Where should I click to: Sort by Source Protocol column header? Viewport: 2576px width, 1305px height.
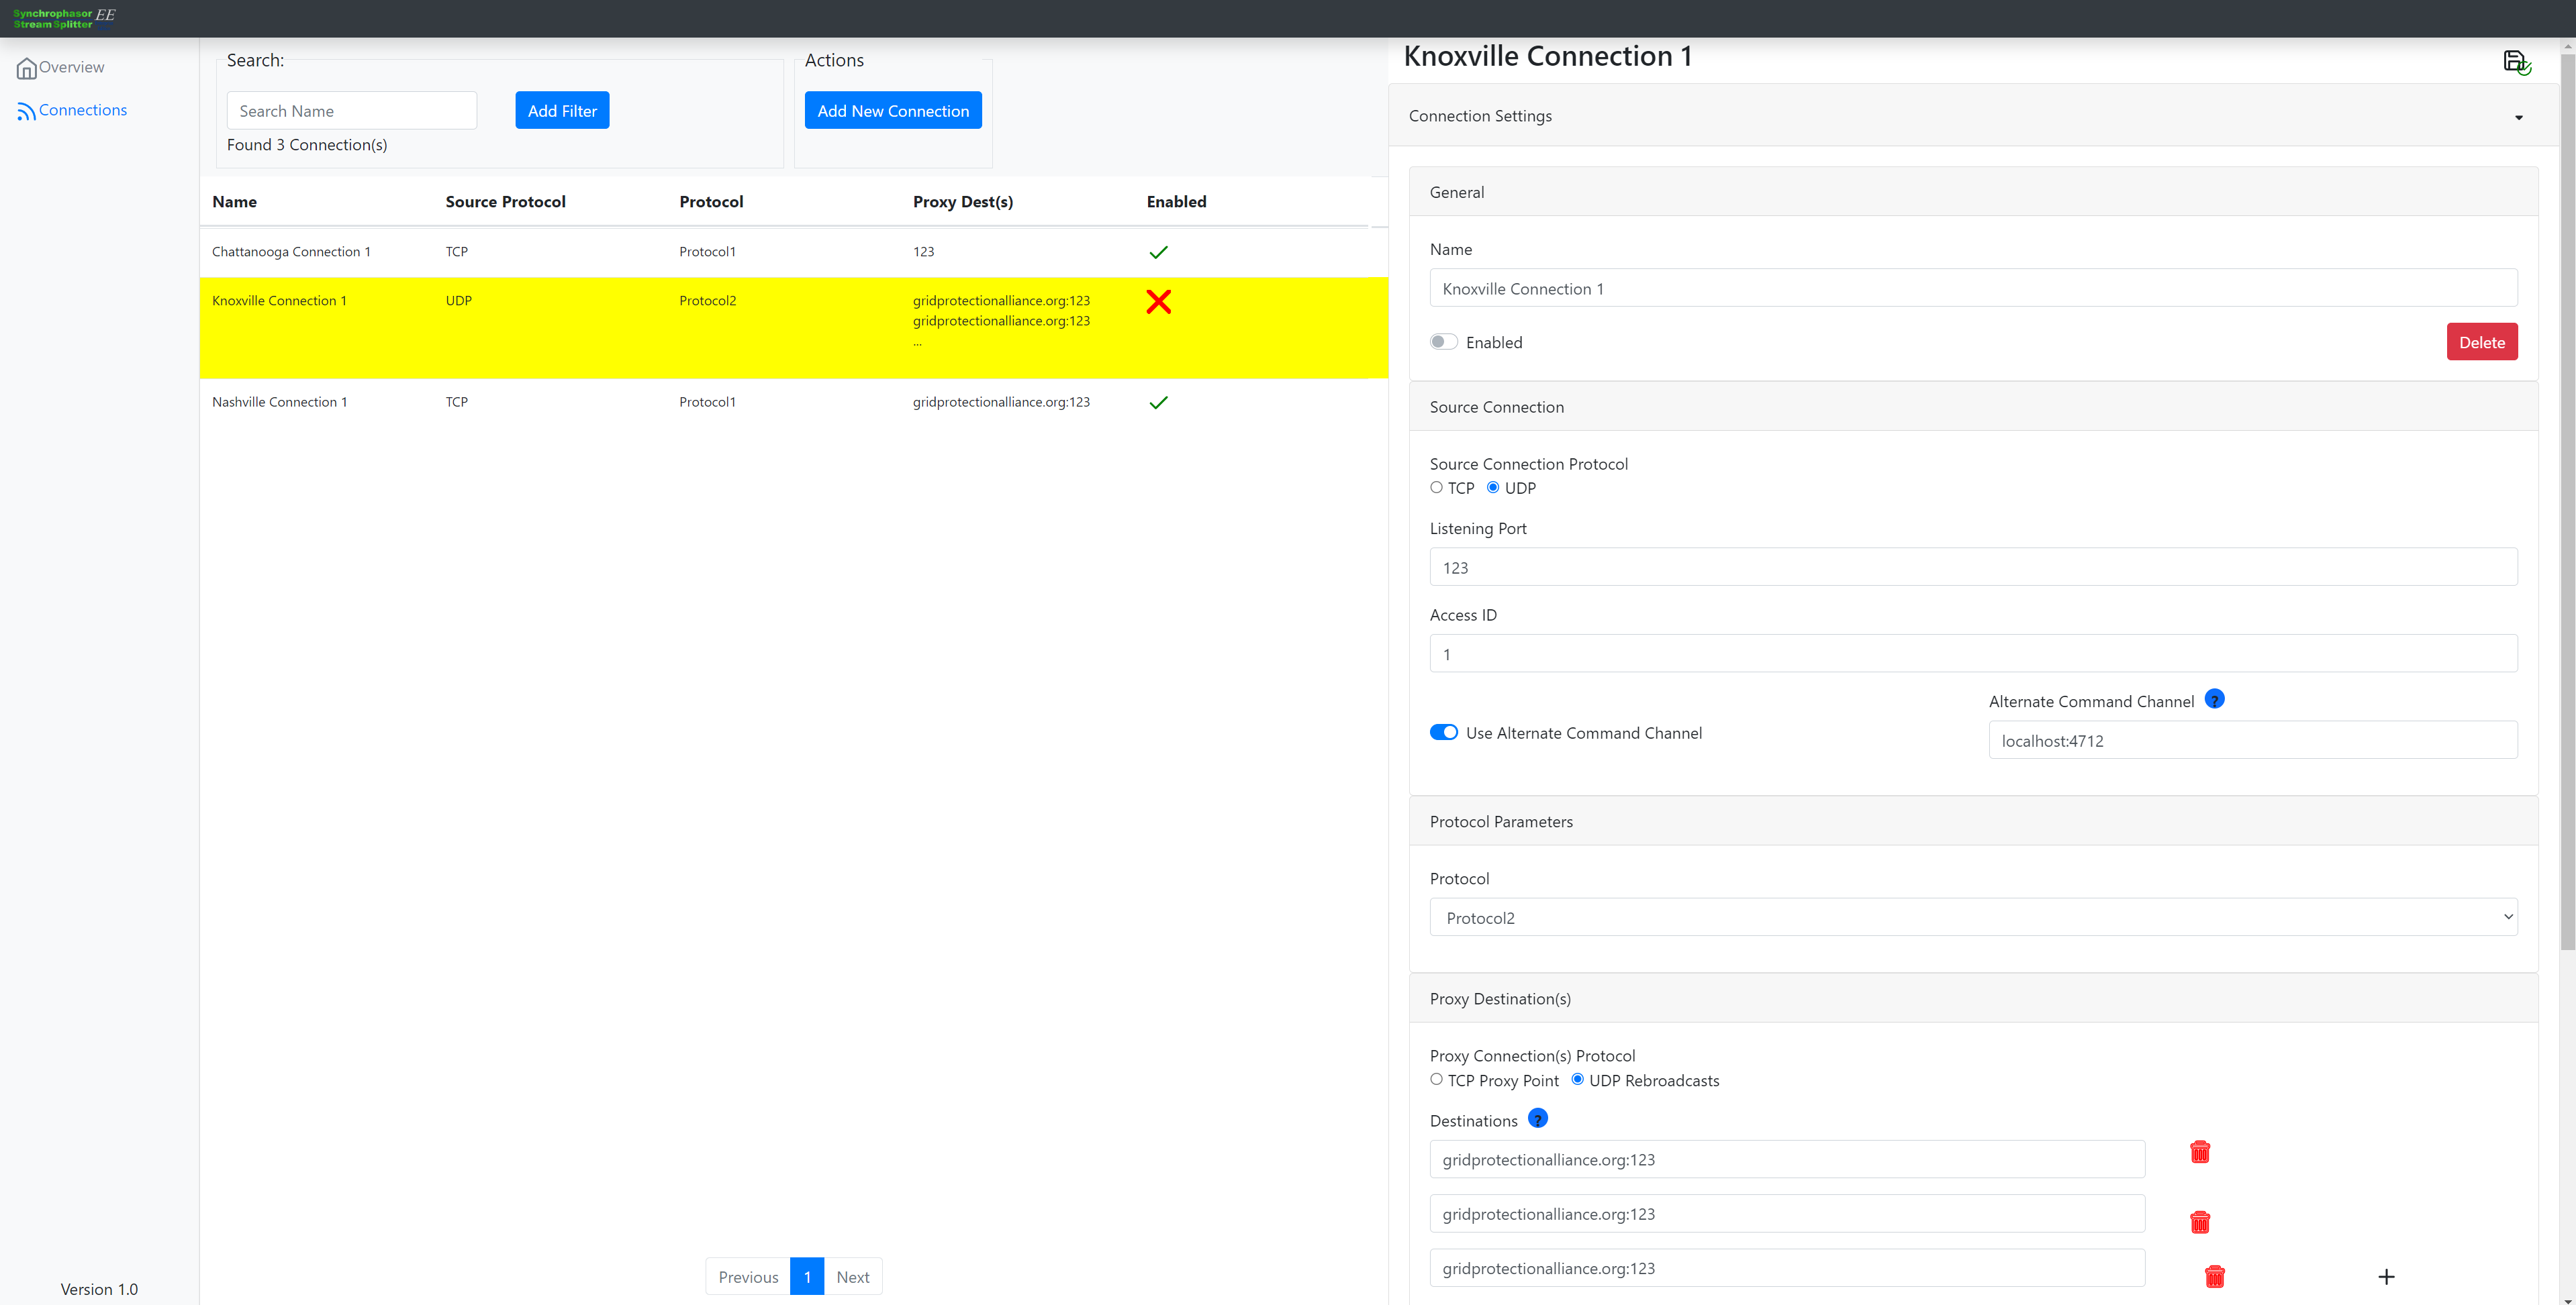pyautogui.click(x=505, y=202)
